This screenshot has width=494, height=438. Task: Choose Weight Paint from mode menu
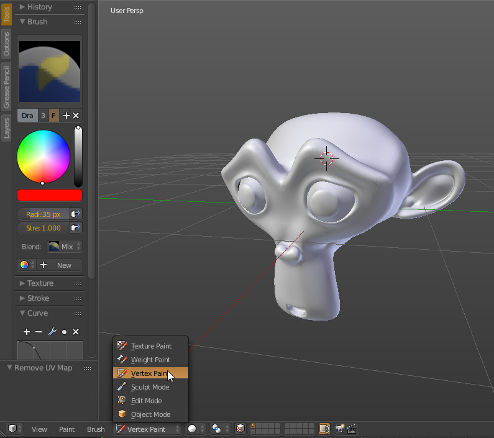150,359
